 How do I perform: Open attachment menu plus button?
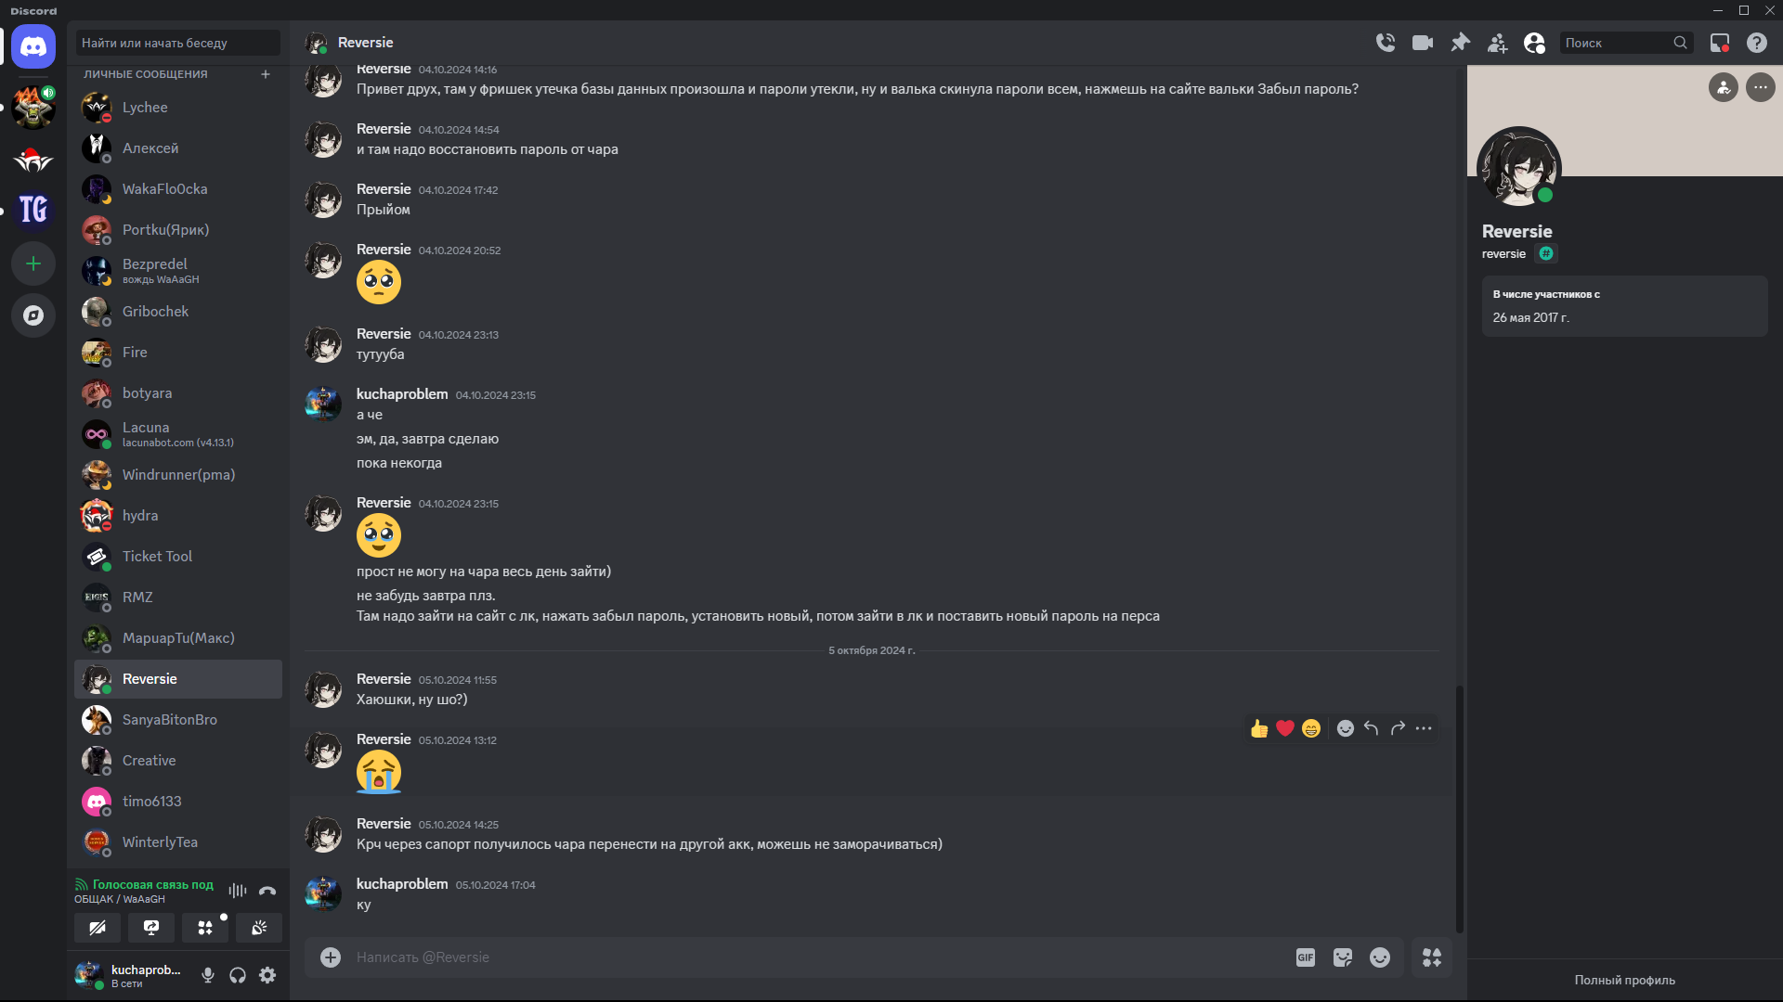331,957
